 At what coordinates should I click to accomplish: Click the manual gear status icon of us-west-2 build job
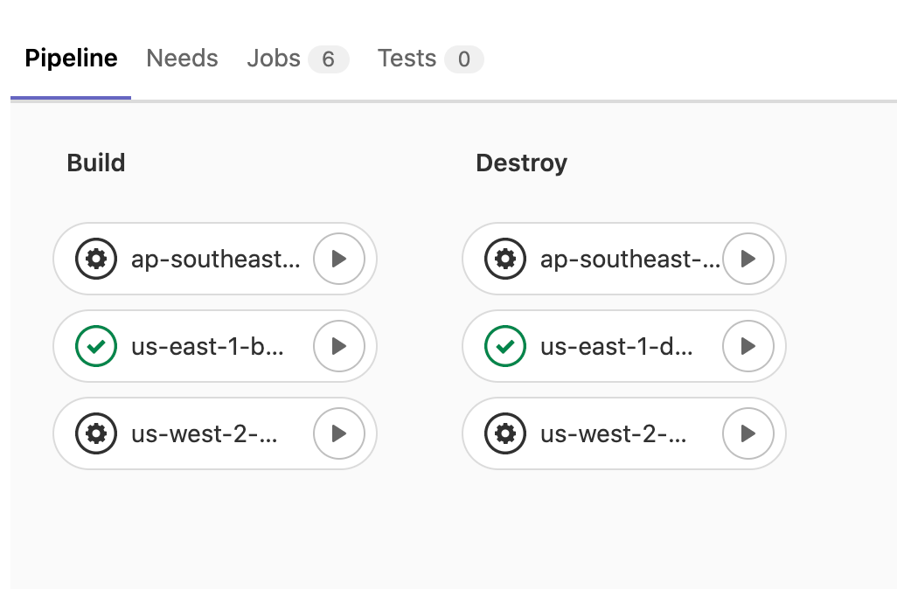click(96, 433)
